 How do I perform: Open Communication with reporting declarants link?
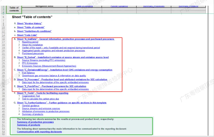coord(39,132)
